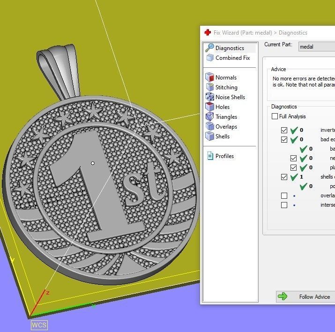Open the Diagnostics magnifier icon
This screenshot has height=332, width=335.
pyautogui.click(x=209, y=48)
